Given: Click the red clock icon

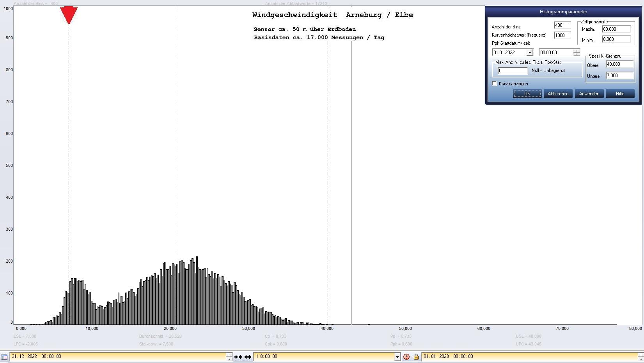Looking at the screenshot, I should click(406, 357).
